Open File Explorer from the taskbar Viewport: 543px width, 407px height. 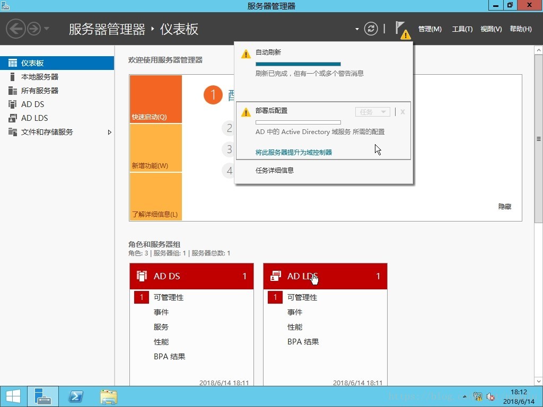pos(108,396)
